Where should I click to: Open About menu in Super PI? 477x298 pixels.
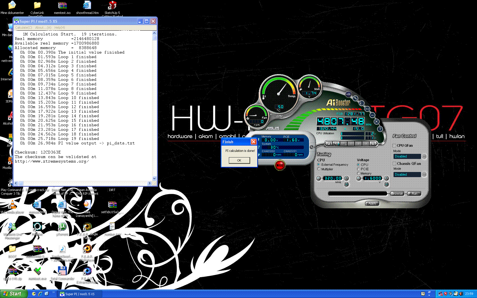[x=43, y=28]
